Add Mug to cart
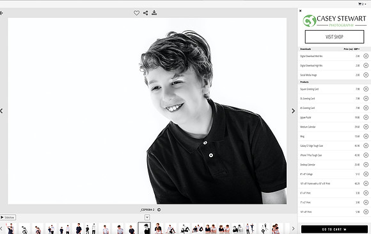Viewport: 371px width, 234px height. click(x=366, y=136)
